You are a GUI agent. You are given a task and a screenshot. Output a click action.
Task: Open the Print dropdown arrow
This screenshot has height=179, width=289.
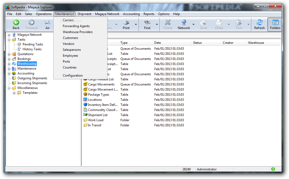pyautogui.click(x=136, y=24)
